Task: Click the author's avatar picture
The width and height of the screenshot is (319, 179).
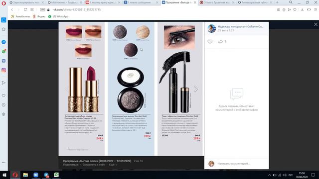Action: 212,29
